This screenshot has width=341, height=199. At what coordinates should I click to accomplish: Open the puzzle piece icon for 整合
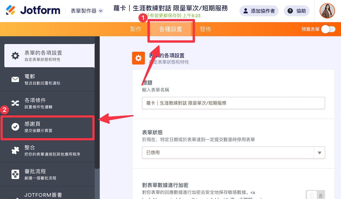tap(15, 151)
